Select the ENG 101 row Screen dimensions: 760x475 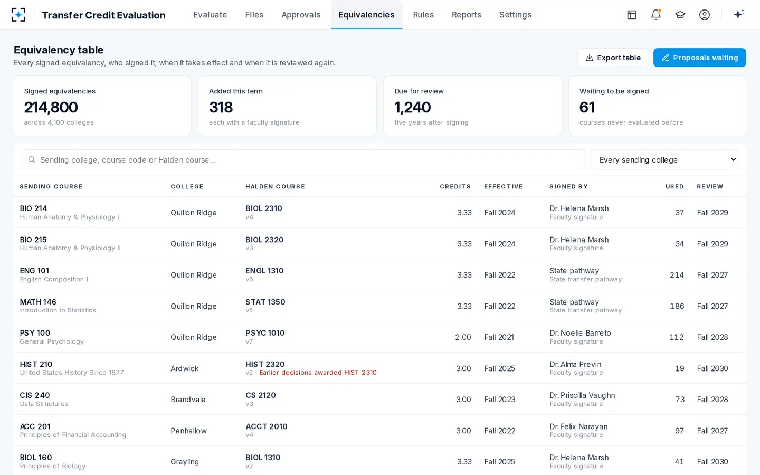[x=380, y=274]
